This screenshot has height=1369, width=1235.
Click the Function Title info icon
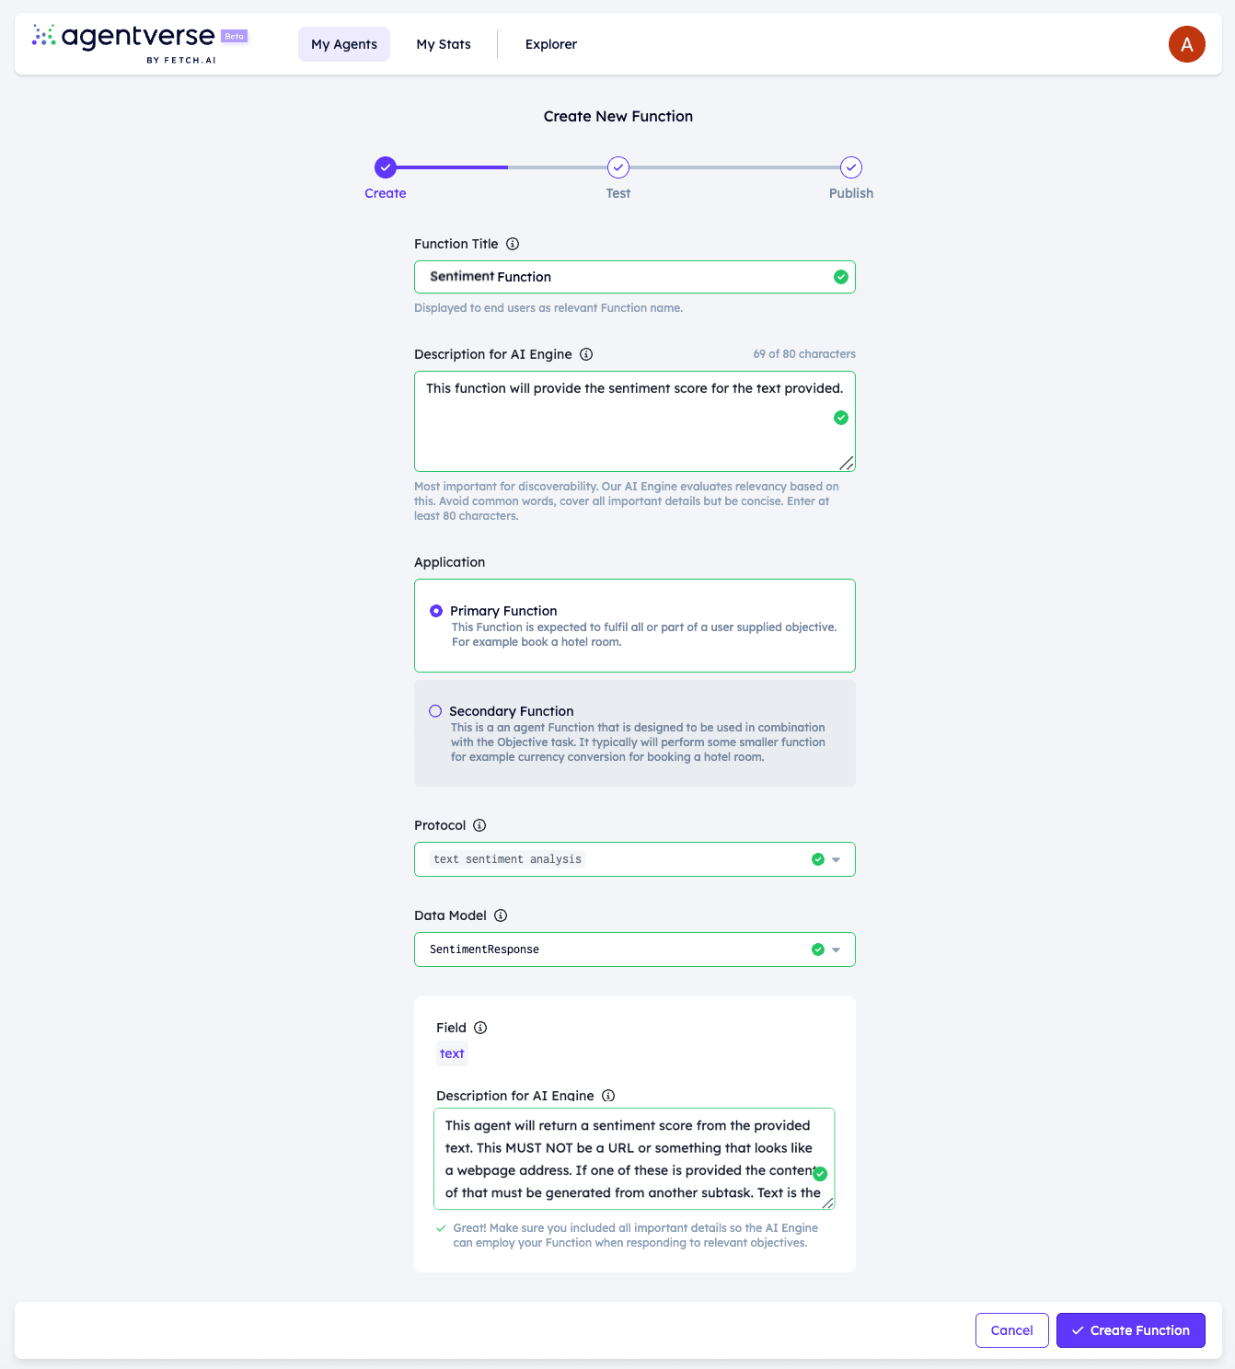pyautogui.click(x=513, y=244)
